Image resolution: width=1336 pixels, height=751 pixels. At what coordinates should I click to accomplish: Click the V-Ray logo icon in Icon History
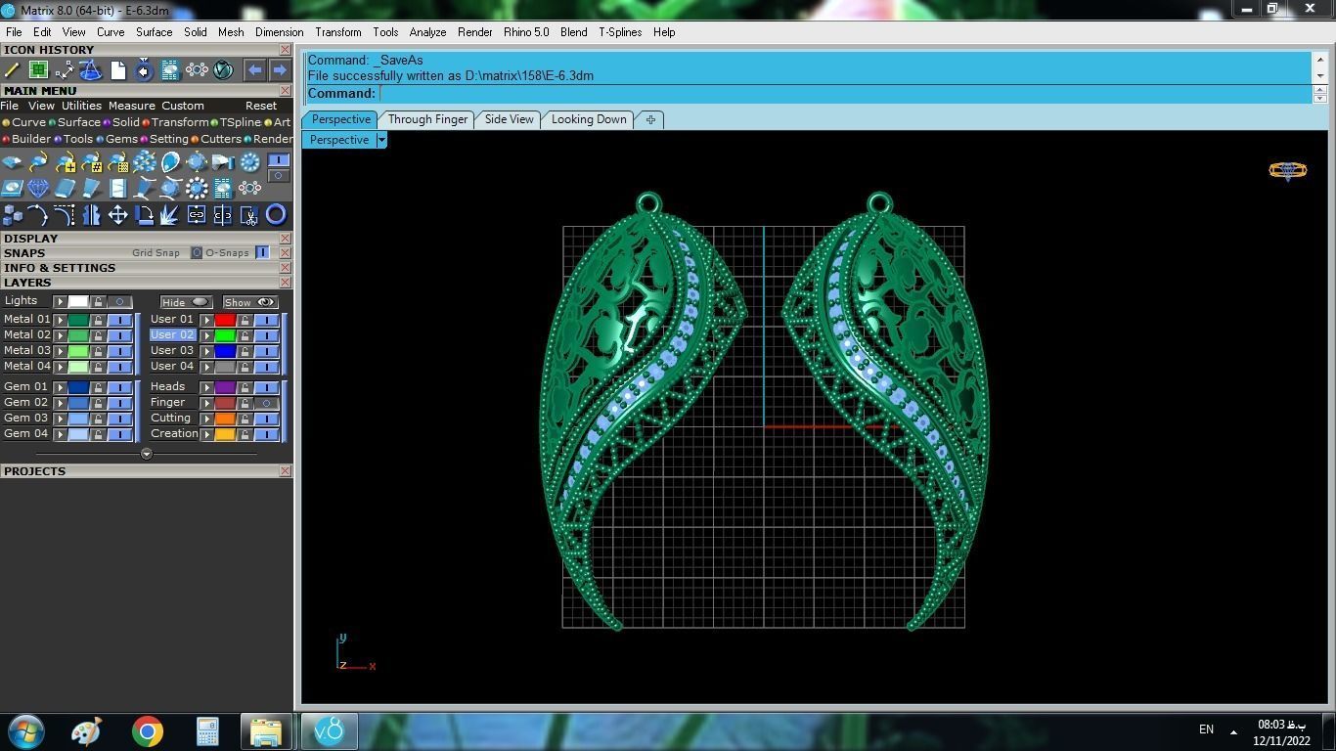point(223,70)
